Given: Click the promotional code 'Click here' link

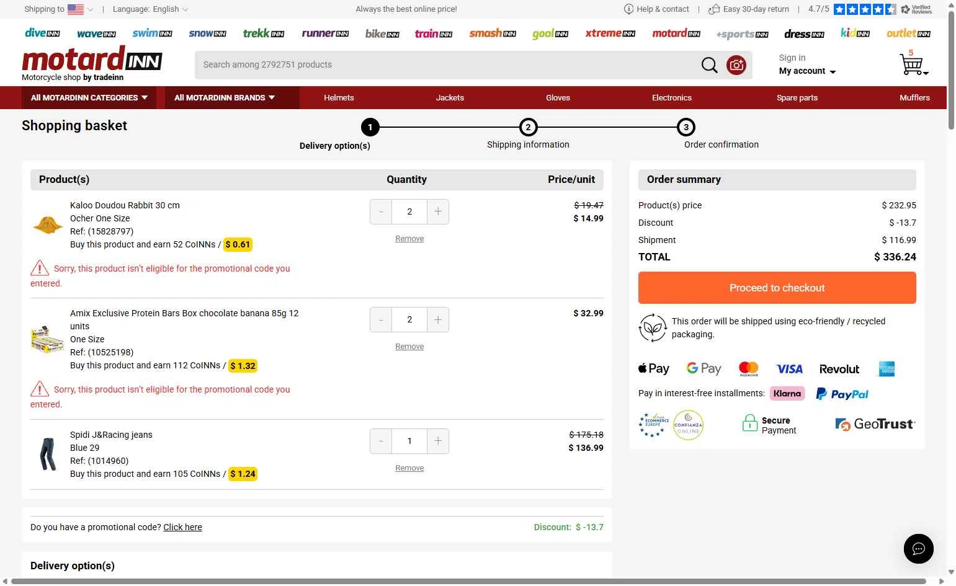Looking at the screenshot, I should [x=182, y=527].
